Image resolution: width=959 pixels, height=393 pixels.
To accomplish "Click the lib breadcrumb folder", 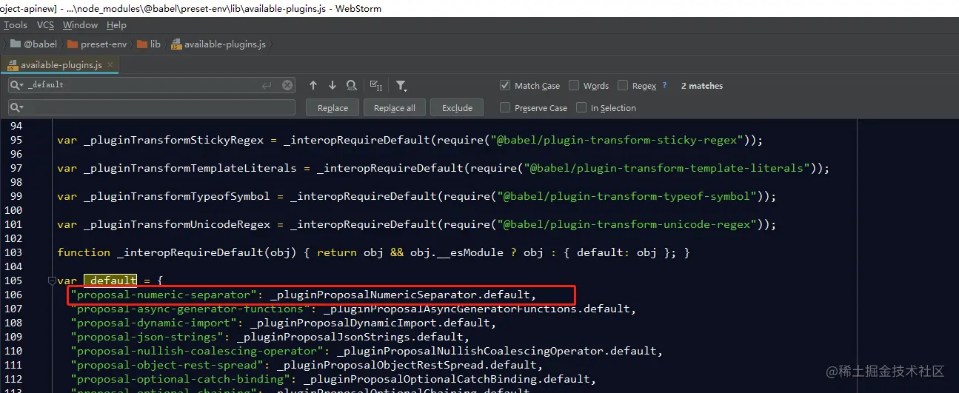I will 148,44.
